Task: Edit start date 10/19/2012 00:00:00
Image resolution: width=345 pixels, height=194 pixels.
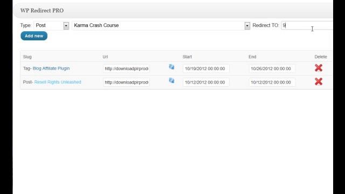Action: point(206,68)
